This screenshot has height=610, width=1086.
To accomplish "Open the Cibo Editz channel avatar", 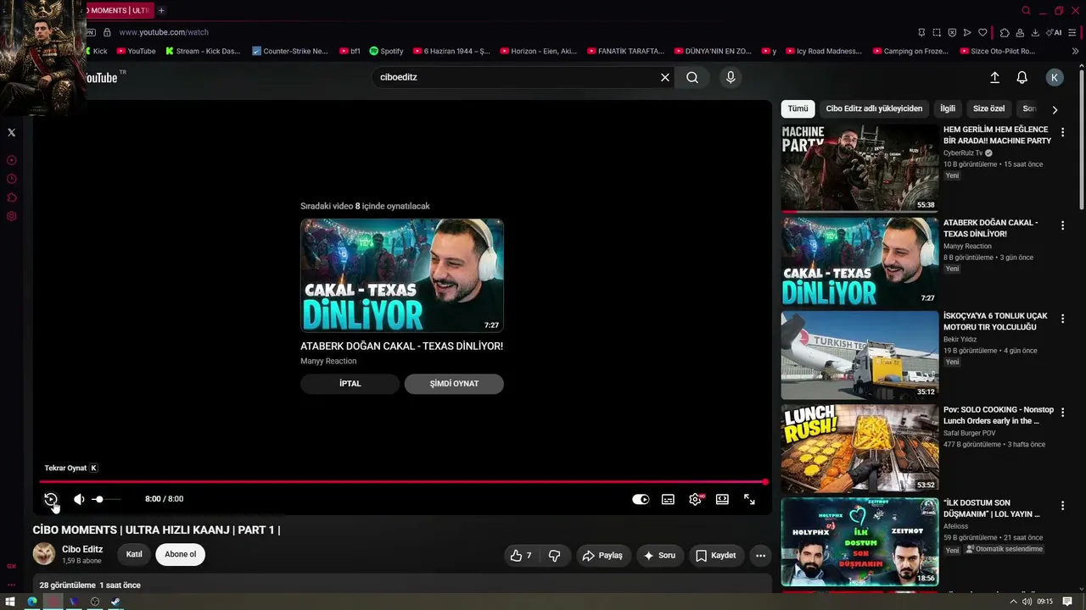I will click(x=44, y=554).
